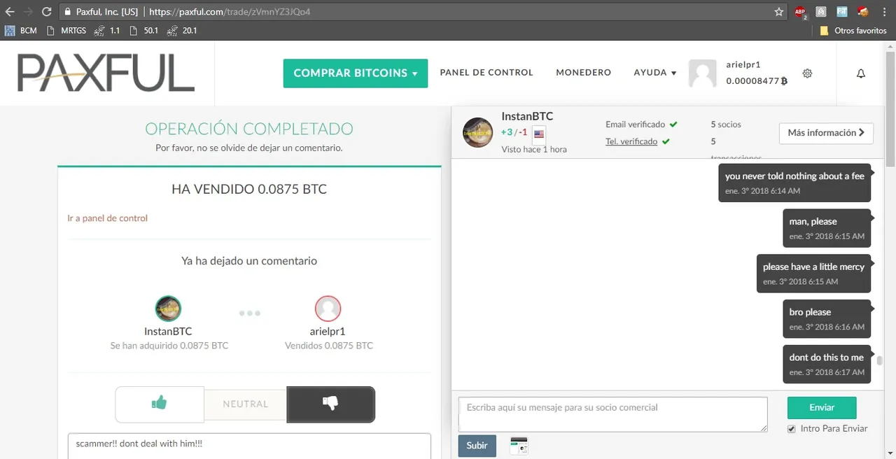Image resolution: width=896 pixels, height=459 pixels.
Task: Open the AdBlock Plus extension
Action: click(800, 12)
